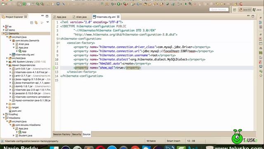Collapse the com.telusko.DemoHib package

point(10,41)
